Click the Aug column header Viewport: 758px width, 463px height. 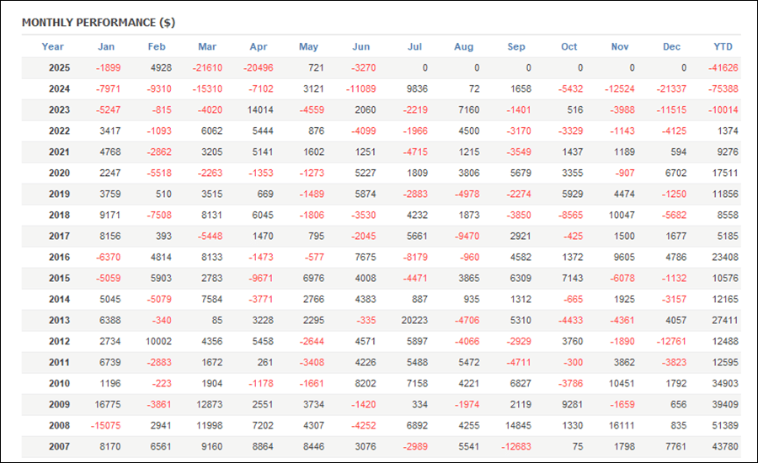(463, 47)
